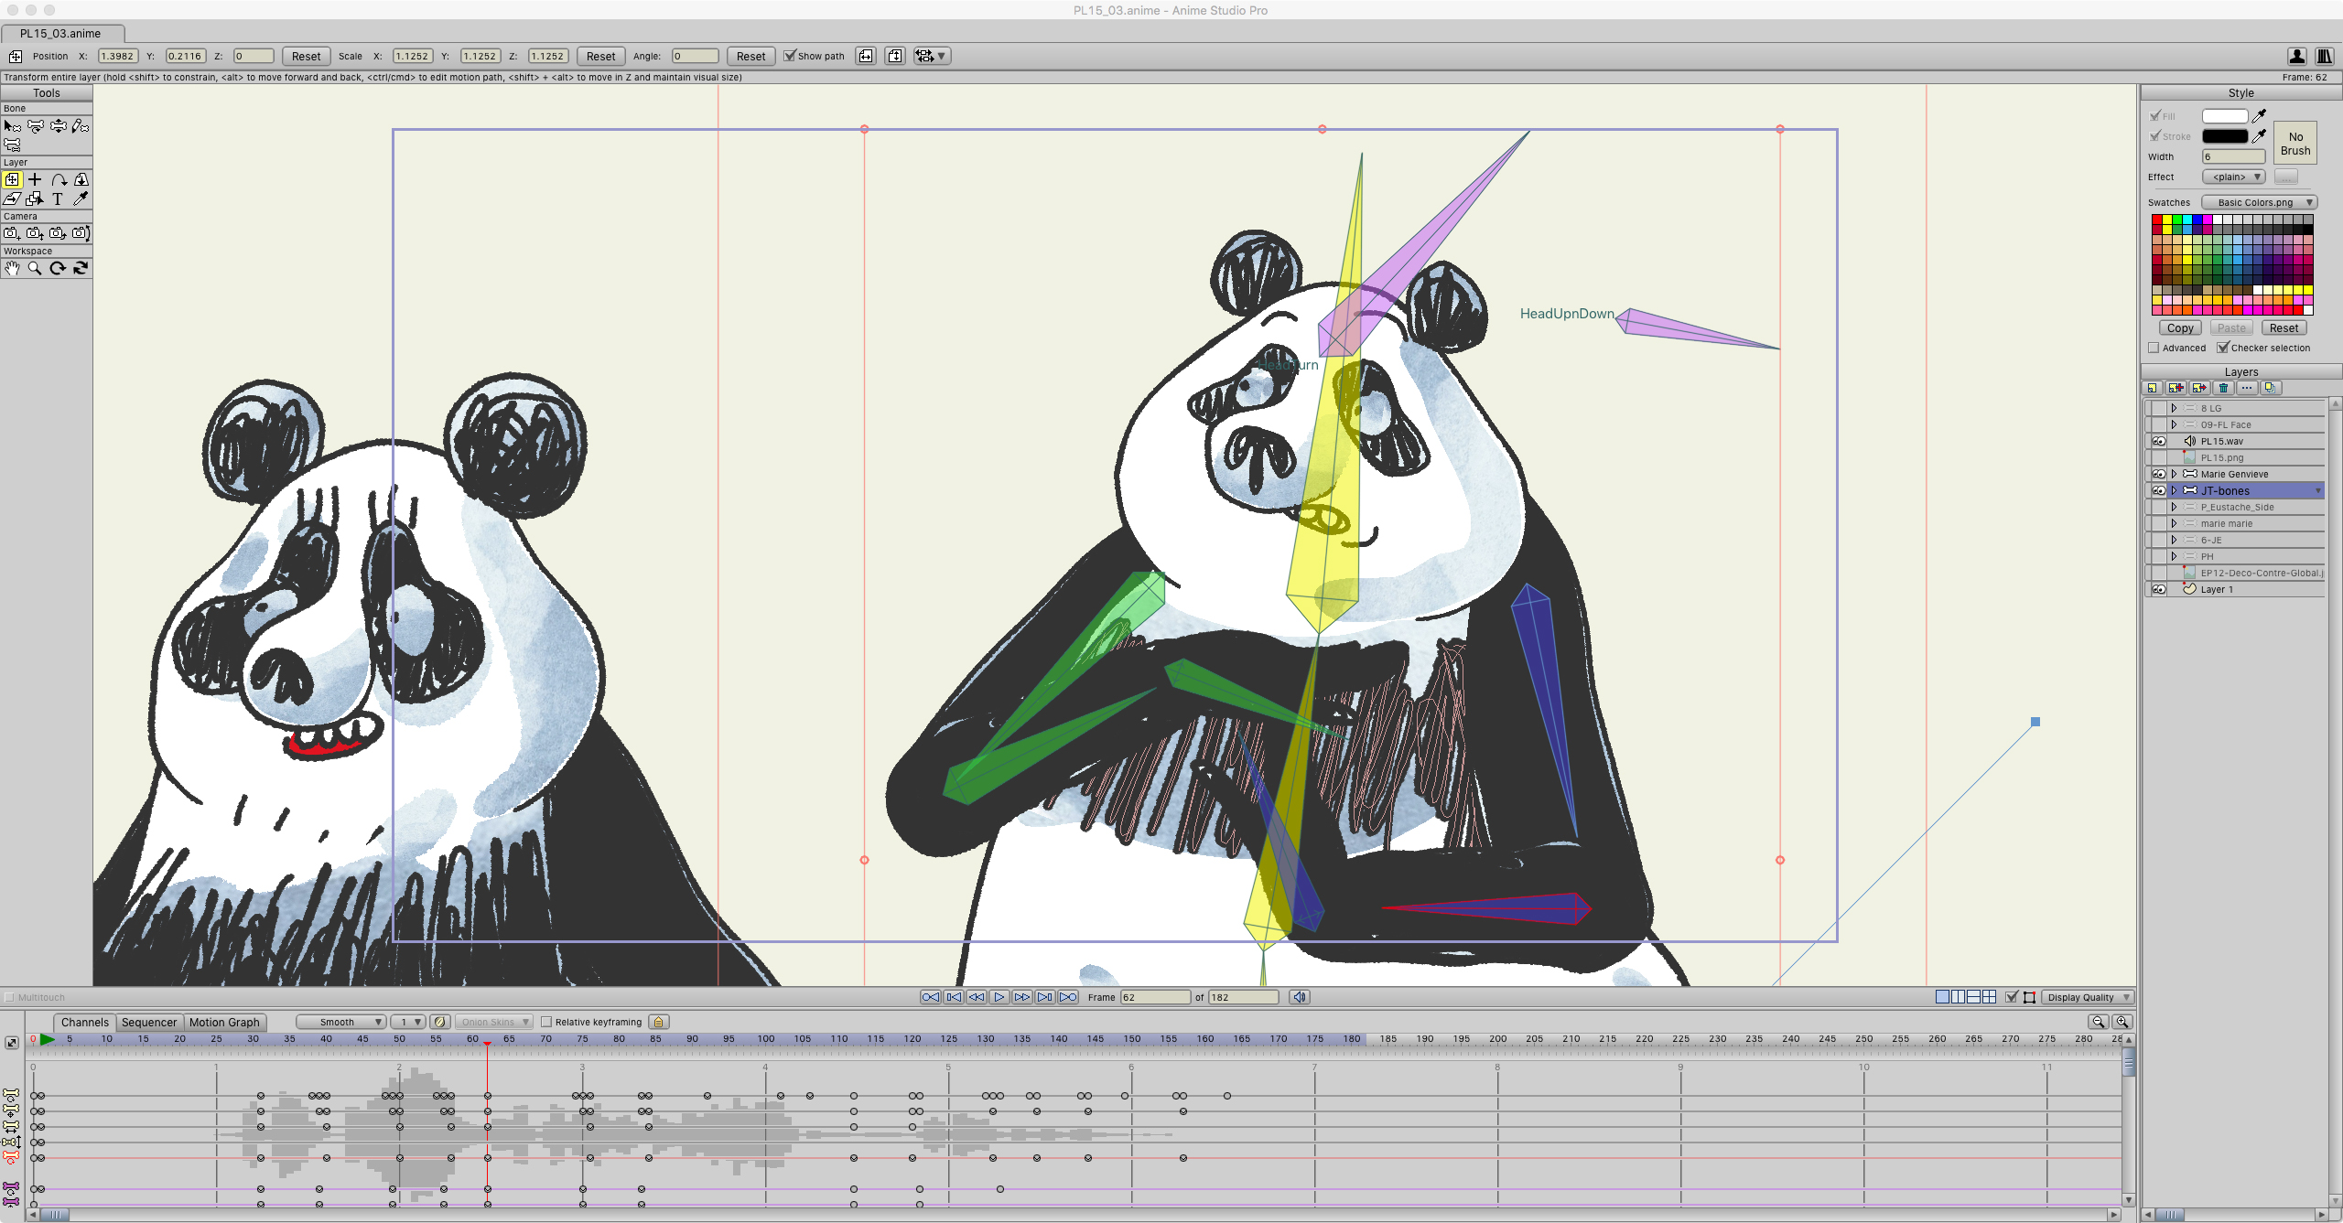Show the 8 LG layer visibility box
Image resolution: width=2343 pixels, height=1223 pixels.
[2158, 408]
